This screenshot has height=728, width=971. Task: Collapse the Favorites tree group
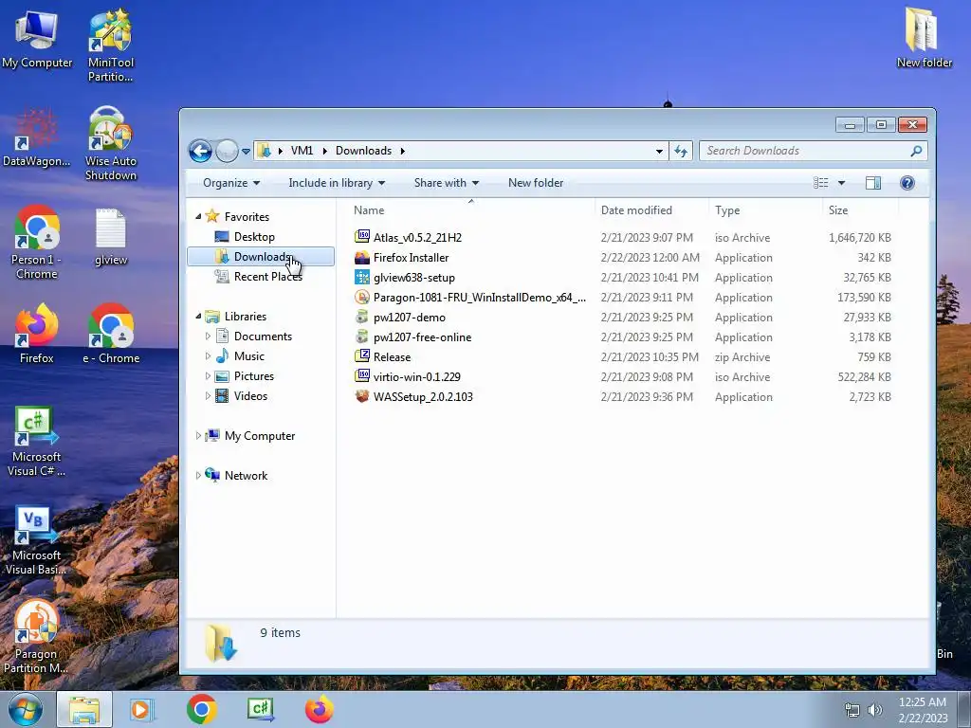coord(198,217)
